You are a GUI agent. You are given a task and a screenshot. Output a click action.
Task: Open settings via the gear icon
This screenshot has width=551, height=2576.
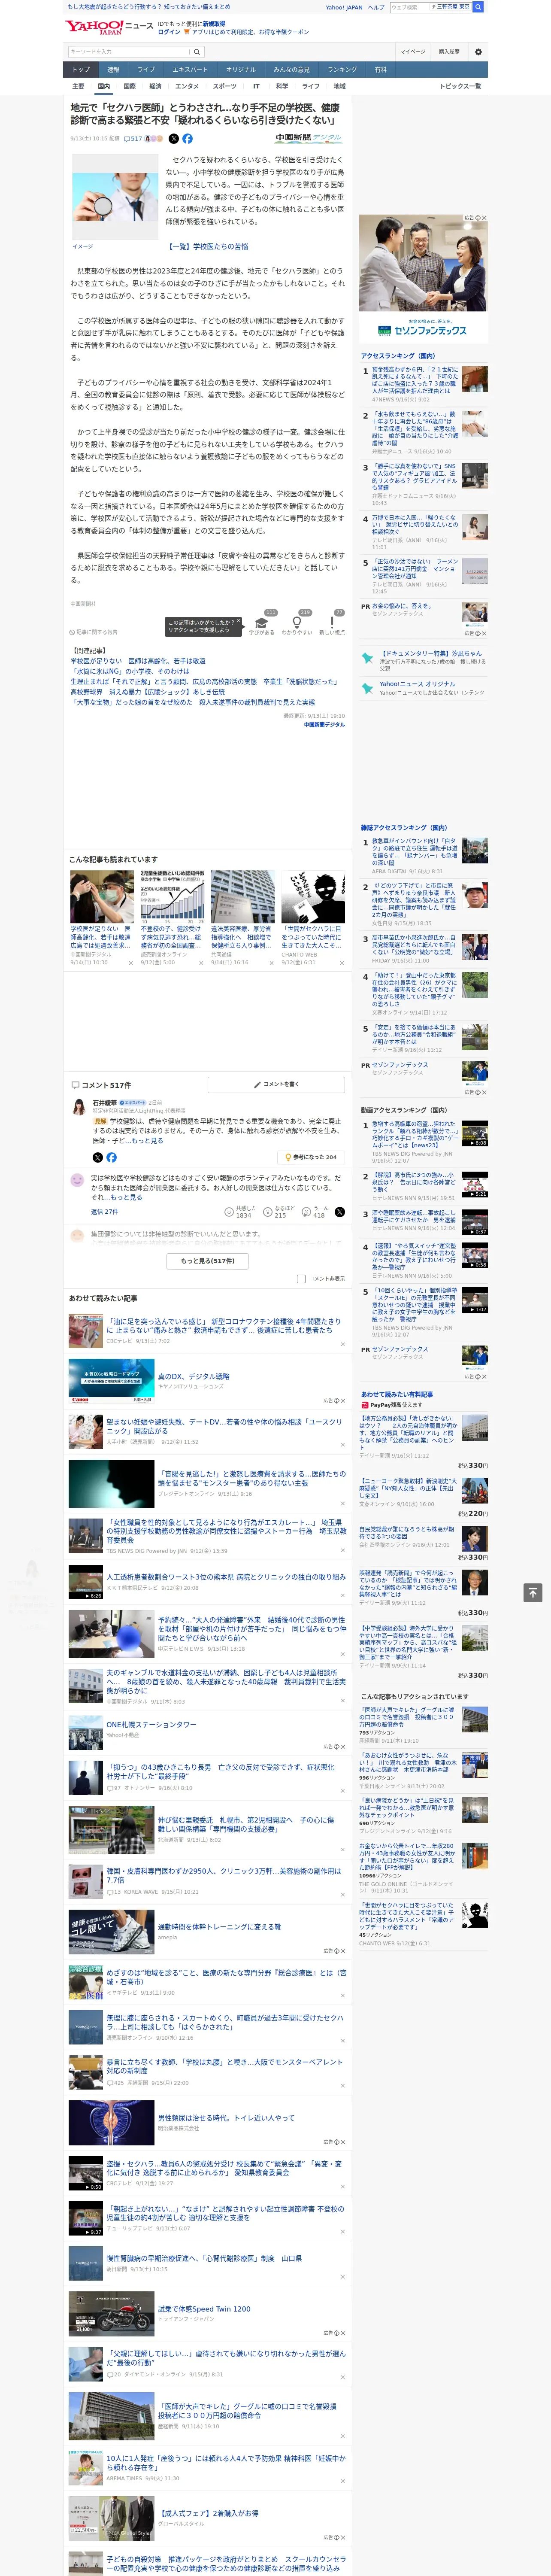point(478,52)
